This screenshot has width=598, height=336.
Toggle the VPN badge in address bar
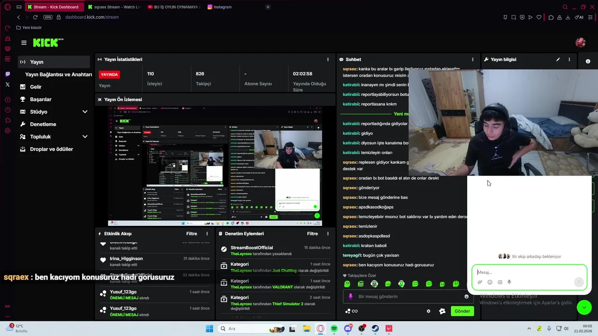tap(48, 17)
